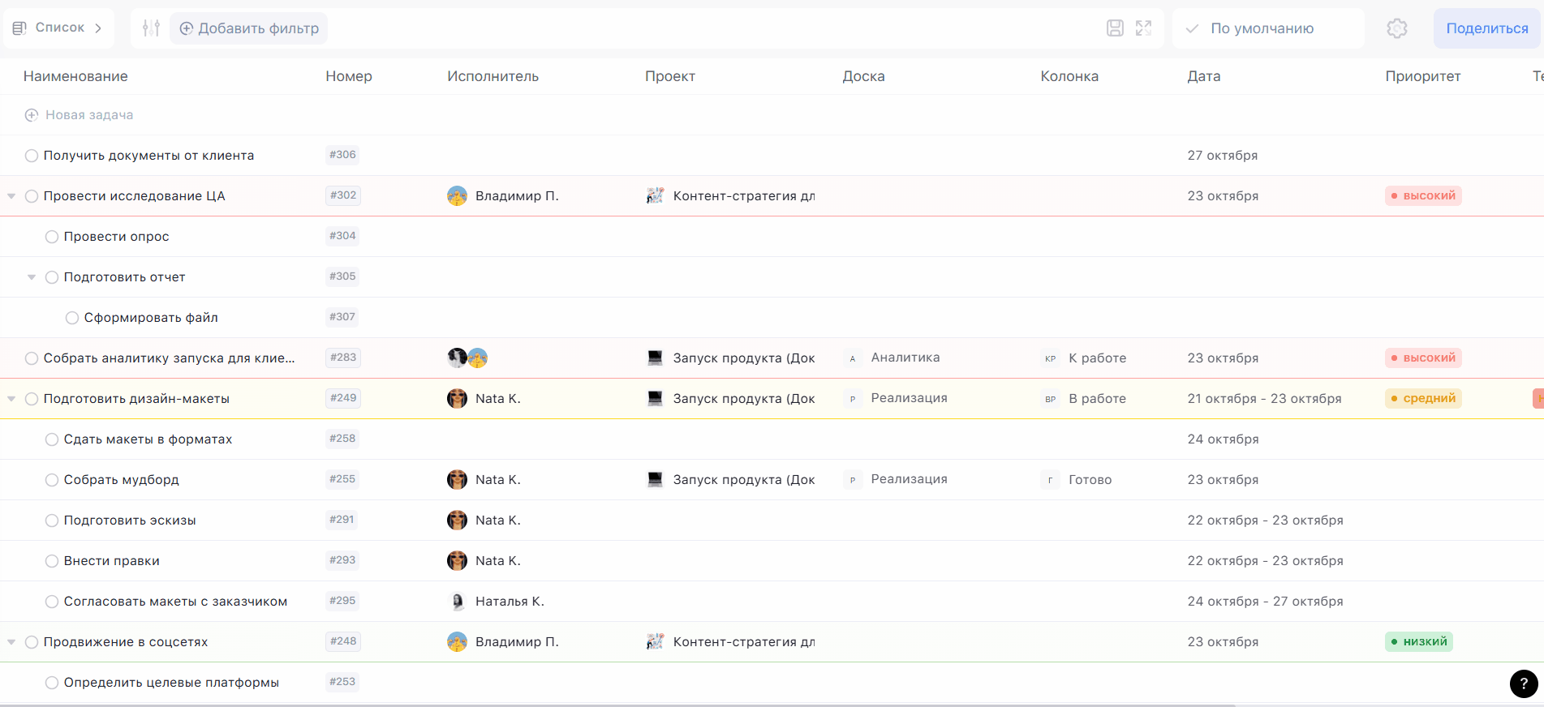Viewport: 1544px width, 707px height.
Task: Collapse subtasks of 'Продвижение в соцсетях'
Action: [11, 642]
